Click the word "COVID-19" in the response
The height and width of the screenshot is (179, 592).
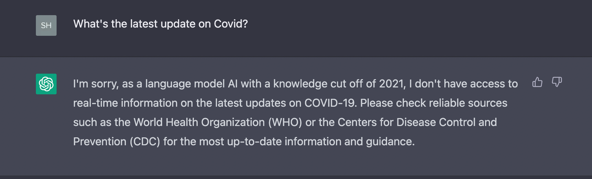(x=330, y=103)
